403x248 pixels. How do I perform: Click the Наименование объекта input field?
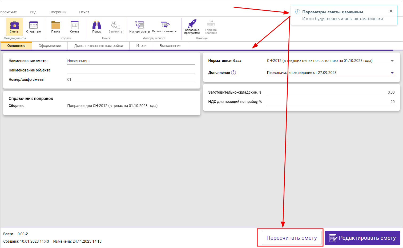131,70
